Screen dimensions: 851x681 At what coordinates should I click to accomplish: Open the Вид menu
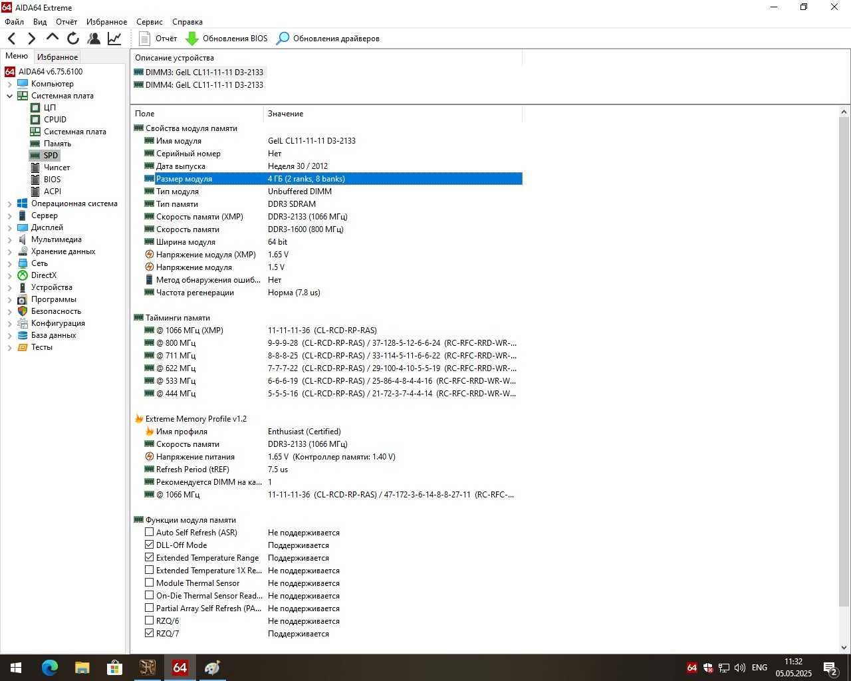click(x=40, y=22)
